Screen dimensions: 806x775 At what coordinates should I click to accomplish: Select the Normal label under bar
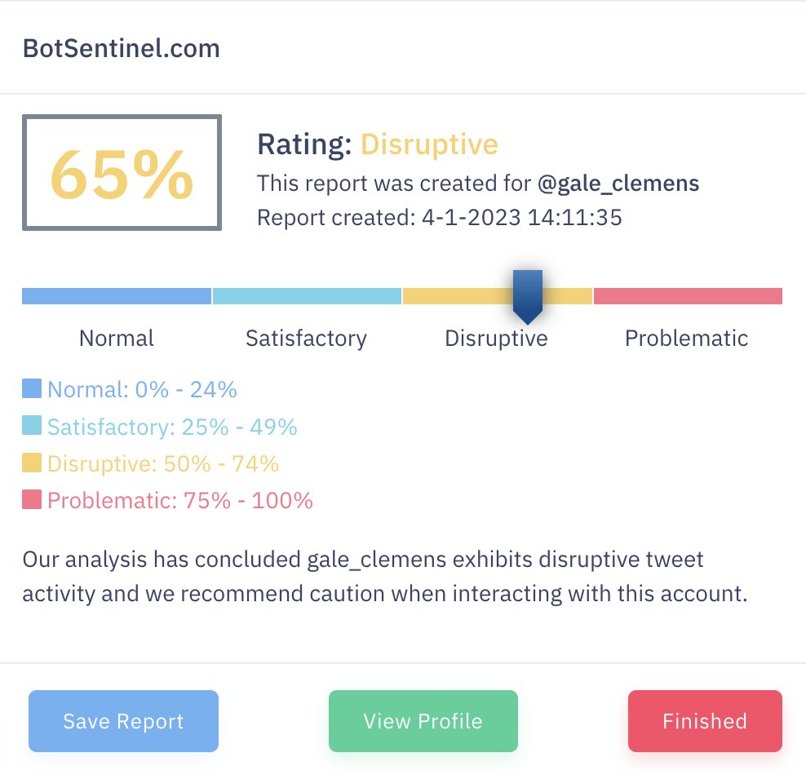[x=117, y=339]
